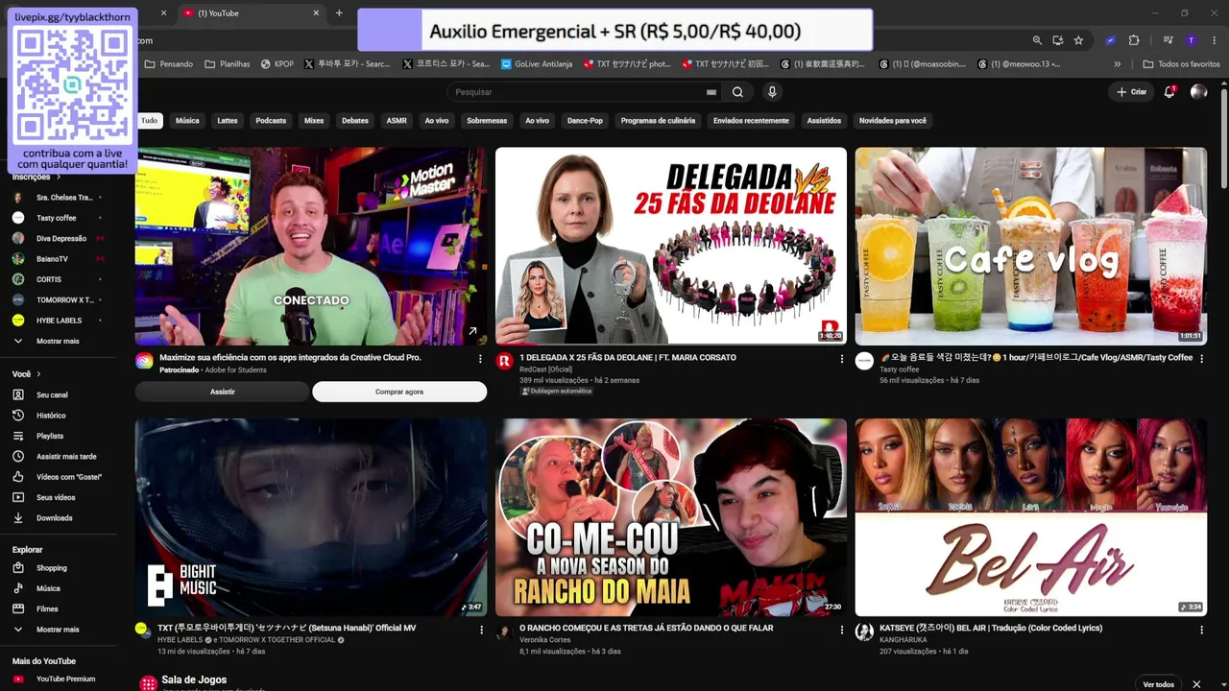Play the Delegada vs 25 Fãs da Deolane thumbnail
The width and height of the screenshot is (1229, 691).
coord(670,246)
